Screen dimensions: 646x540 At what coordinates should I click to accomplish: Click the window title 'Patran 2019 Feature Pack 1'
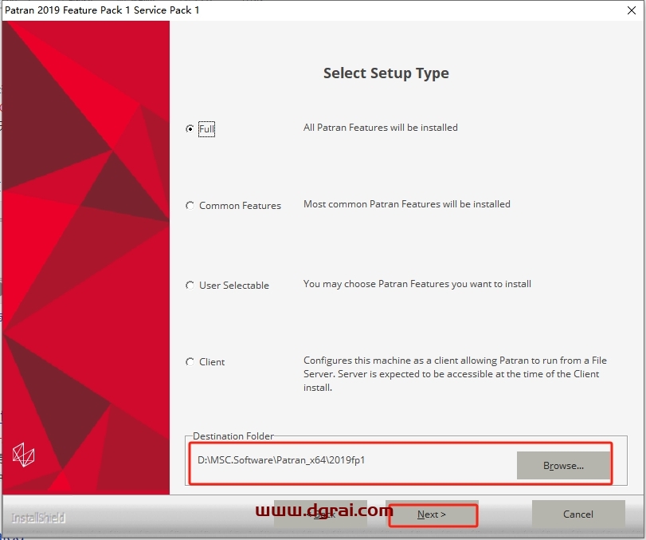[x=102, y=10]
